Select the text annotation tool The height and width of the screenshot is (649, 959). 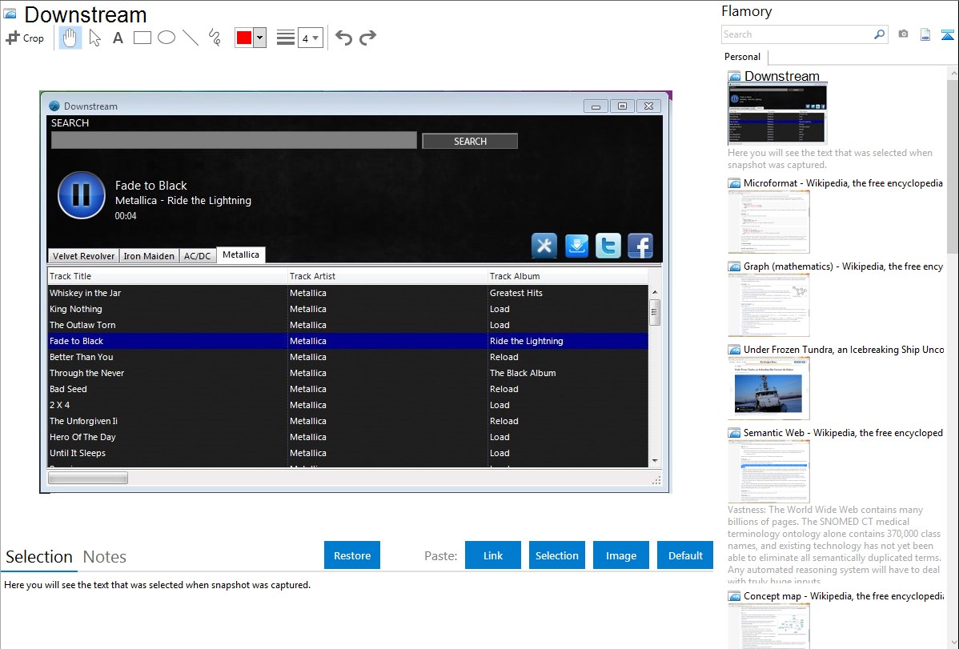118,38
